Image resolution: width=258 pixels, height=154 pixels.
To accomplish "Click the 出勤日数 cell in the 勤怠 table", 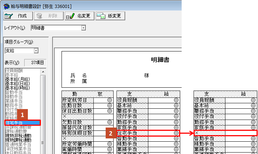I will tap(77, 105).
